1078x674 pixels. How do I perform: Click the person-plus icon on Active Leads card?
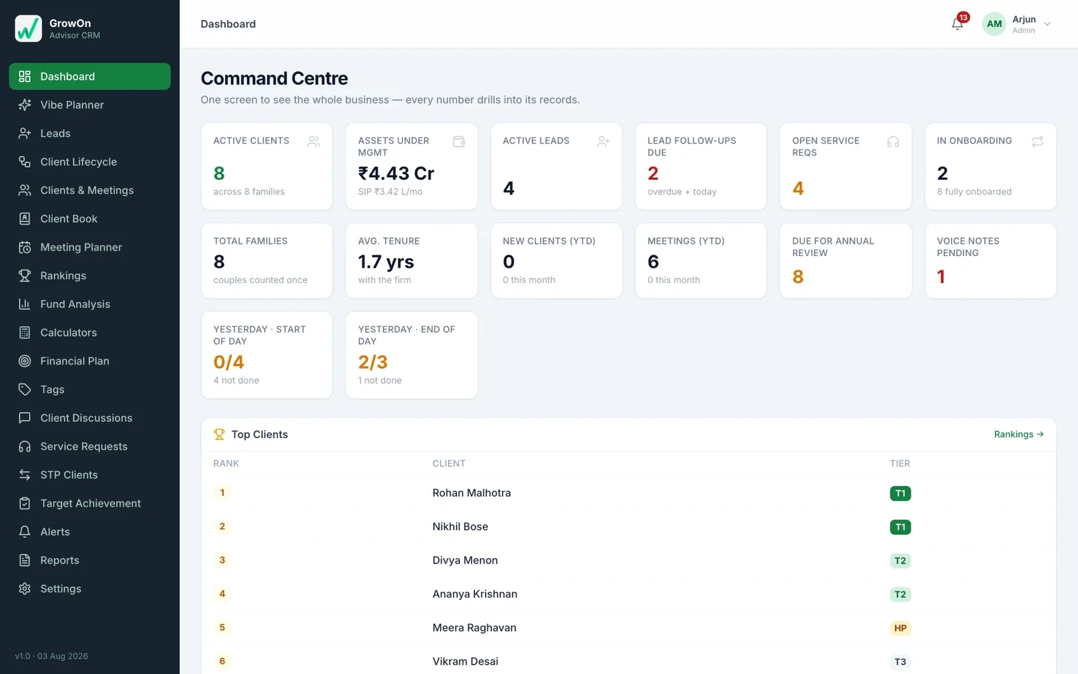click(x=603, y=142)
